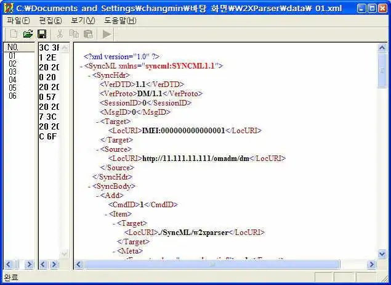Click the MsgID element line
This screenshot has height=285, width=391.
(x=135, y=112)
